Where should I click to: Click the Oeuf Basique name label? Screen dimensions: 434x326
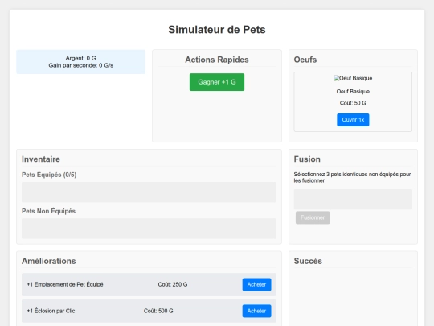pyautogui.click(x=353, y=92)
